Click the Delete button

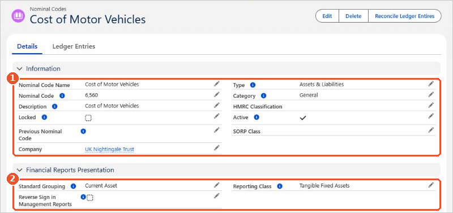click(x=353, y=16)
